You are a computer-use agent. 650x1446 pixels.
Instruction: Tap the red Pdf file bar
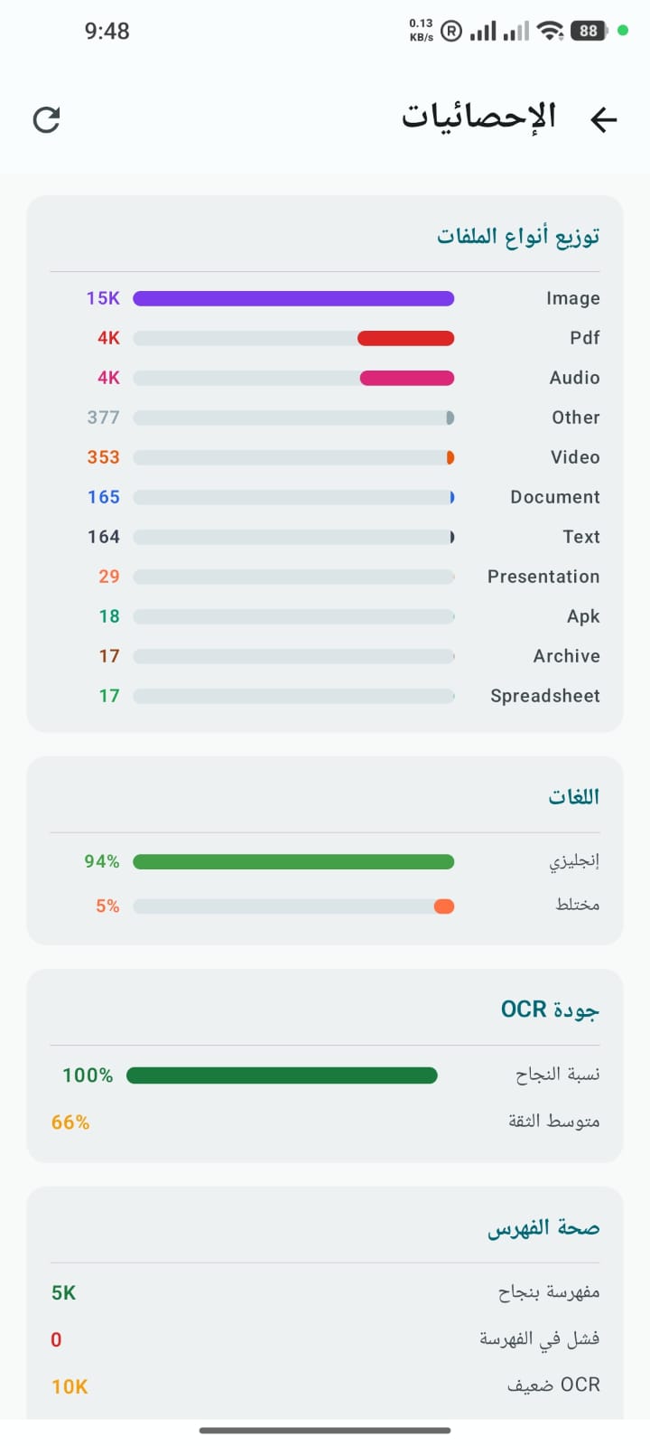pos(405,338)
